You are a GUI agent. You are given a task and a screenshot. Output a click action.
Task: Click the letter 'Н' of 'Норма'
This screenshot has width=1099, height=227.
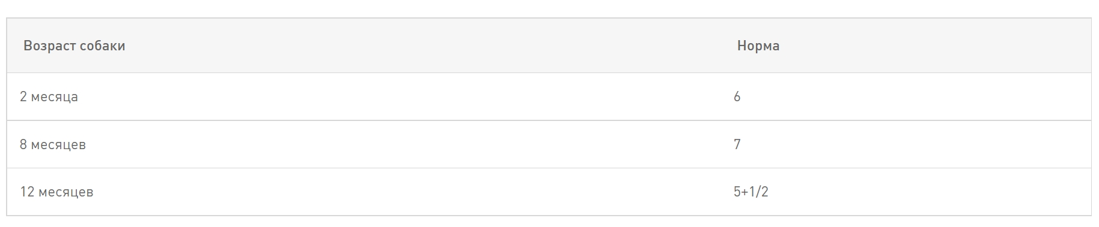coord(742,46)
